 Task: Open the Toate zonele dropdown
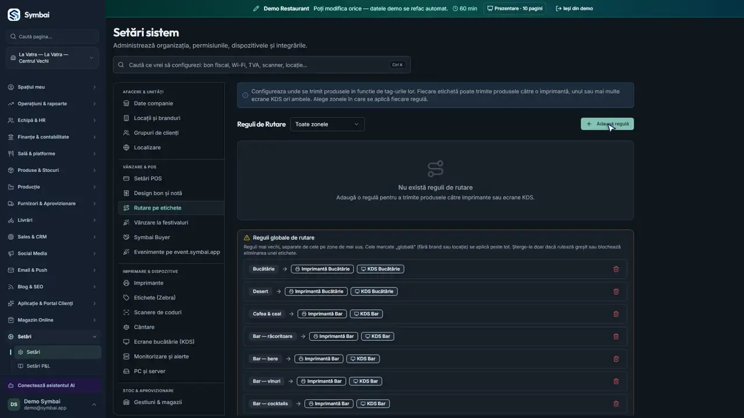[x=327, y=124]
